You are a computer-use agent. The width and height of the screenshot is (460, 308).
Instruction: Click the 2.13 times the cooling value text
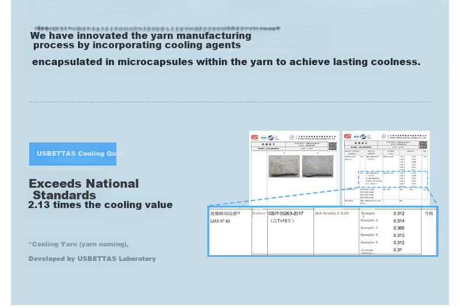pos(100,205)
